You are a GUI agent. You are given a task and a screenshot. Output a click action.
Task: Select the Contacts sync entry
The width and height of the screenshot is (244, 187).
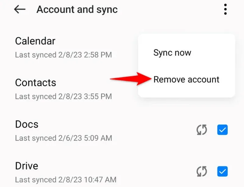[x=35, y=82]
